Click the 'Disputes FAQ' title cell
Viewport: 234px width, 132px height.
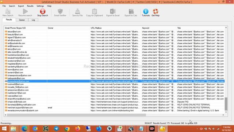coord(183,102)
